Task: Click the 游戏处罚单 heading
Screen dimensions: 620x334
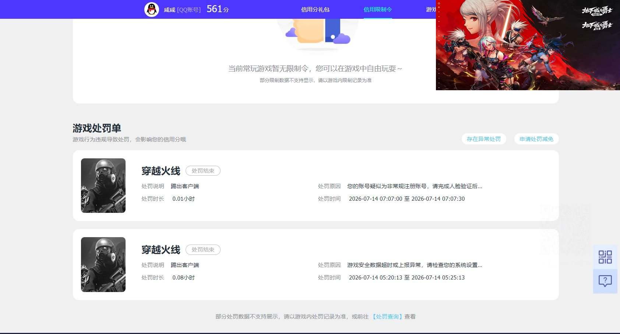Action: [x=97, y=128]
